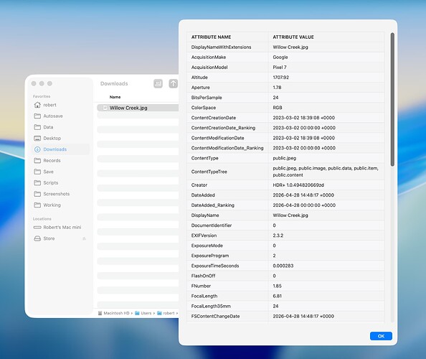The image size is (426, 359).
Task: Open the Autosave folder in the sidebar
Action: click(x=53, y=116)
